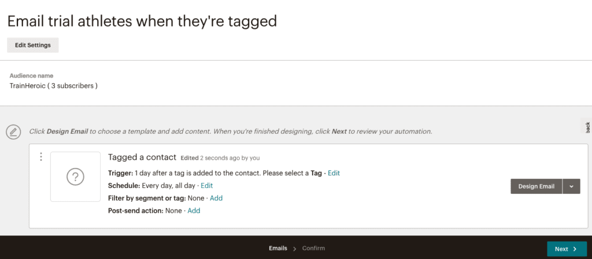
Task: Open the Feedback side tab
Action: coord(587,126)
